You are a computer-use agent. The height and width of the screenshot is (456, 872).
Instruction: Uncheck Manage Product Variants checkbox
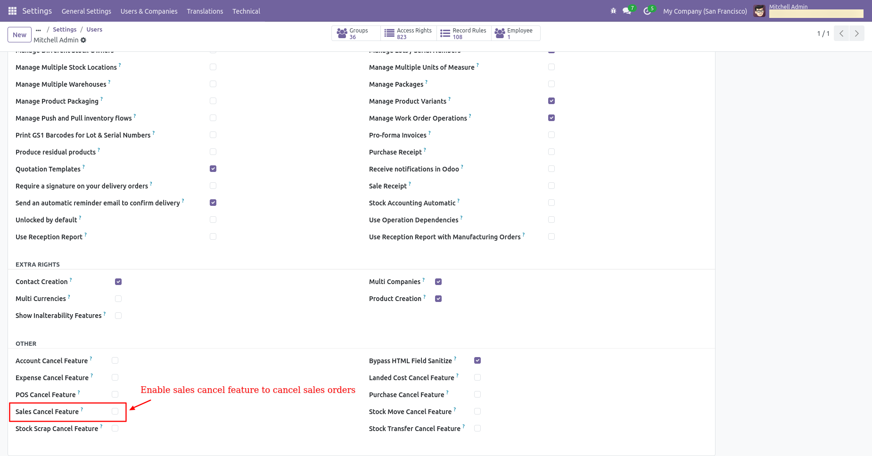point(551,101)
